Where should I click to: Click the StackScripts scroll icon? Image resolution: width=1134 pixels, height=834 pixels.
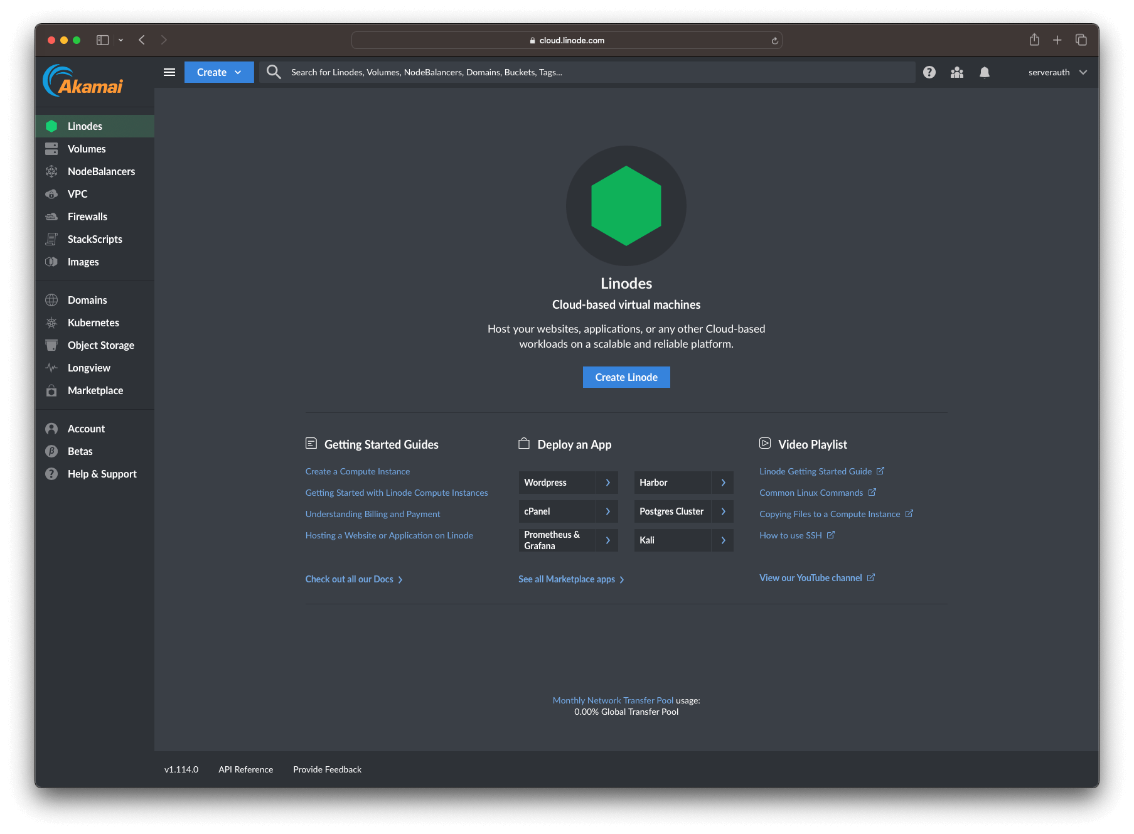tap(51, 239)
